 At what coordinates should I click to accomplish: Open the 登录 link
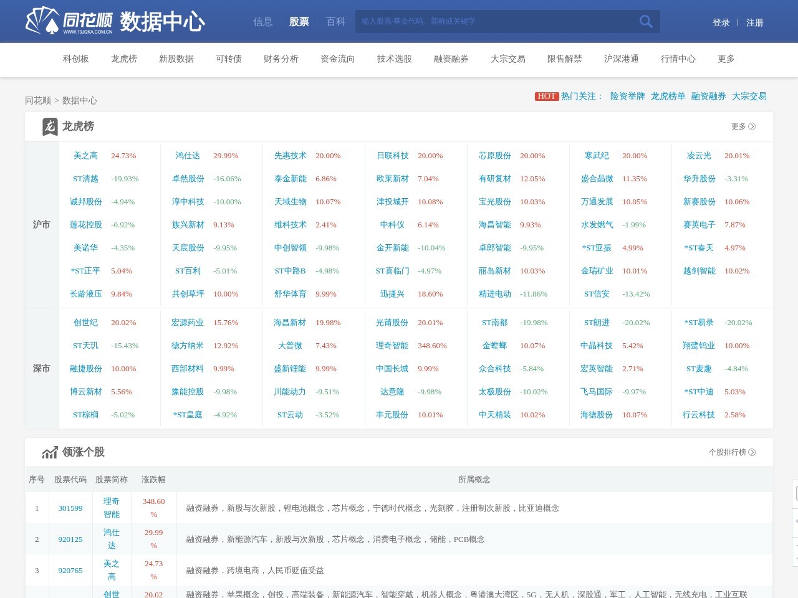721,22
